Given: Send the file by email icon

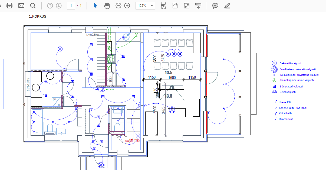Looking at the screenshot, I should click(21, 6).
